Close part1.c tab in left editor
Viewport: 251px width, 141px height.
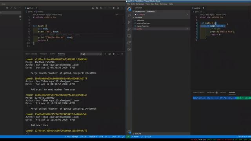click(36, 8)
